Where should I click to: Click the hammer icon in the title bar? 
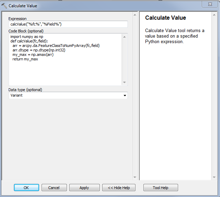(4, 6)
